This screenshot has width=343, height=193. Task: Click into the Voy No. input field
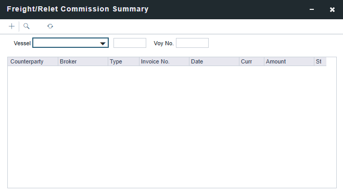192,43
